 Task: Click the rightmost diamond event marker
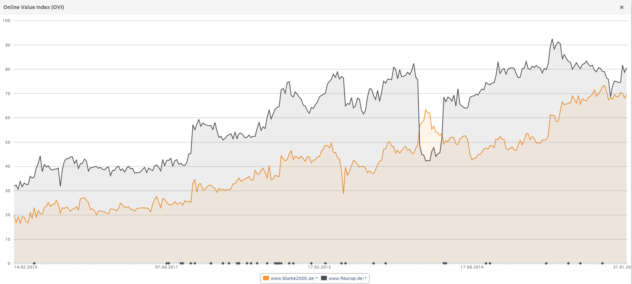(x=602, y=263)
